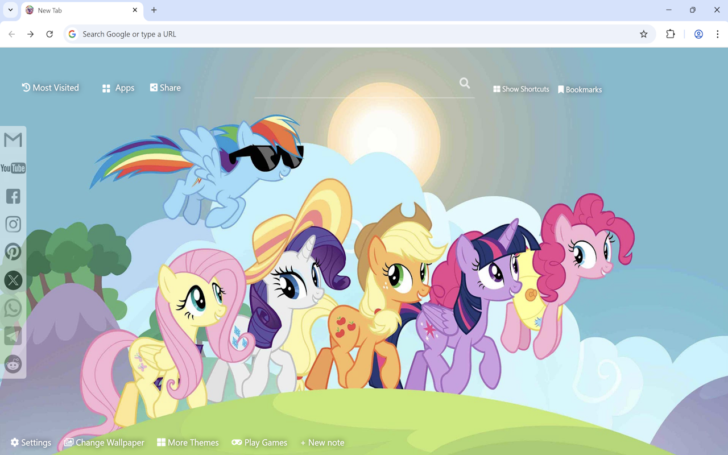Open Play Games link

259,442
